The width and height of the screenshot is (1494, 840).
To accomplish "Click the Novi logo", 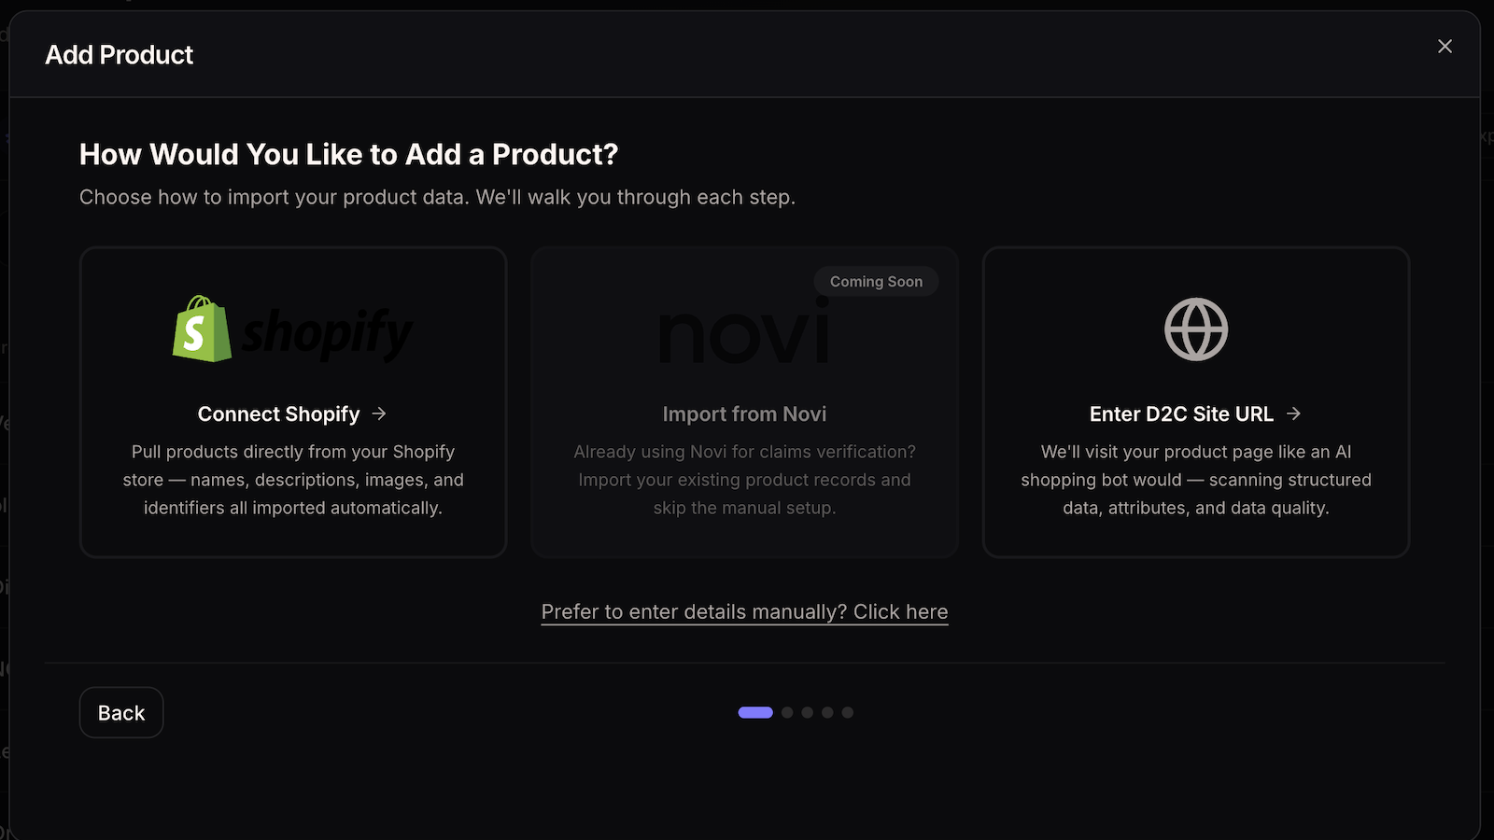I will point(744,330).
